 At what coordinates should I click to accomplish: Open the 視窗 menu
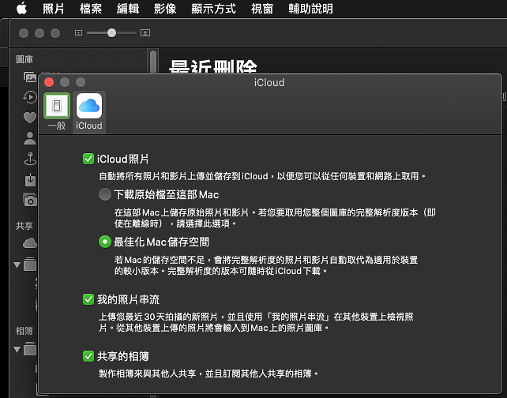tap(262, 9)
